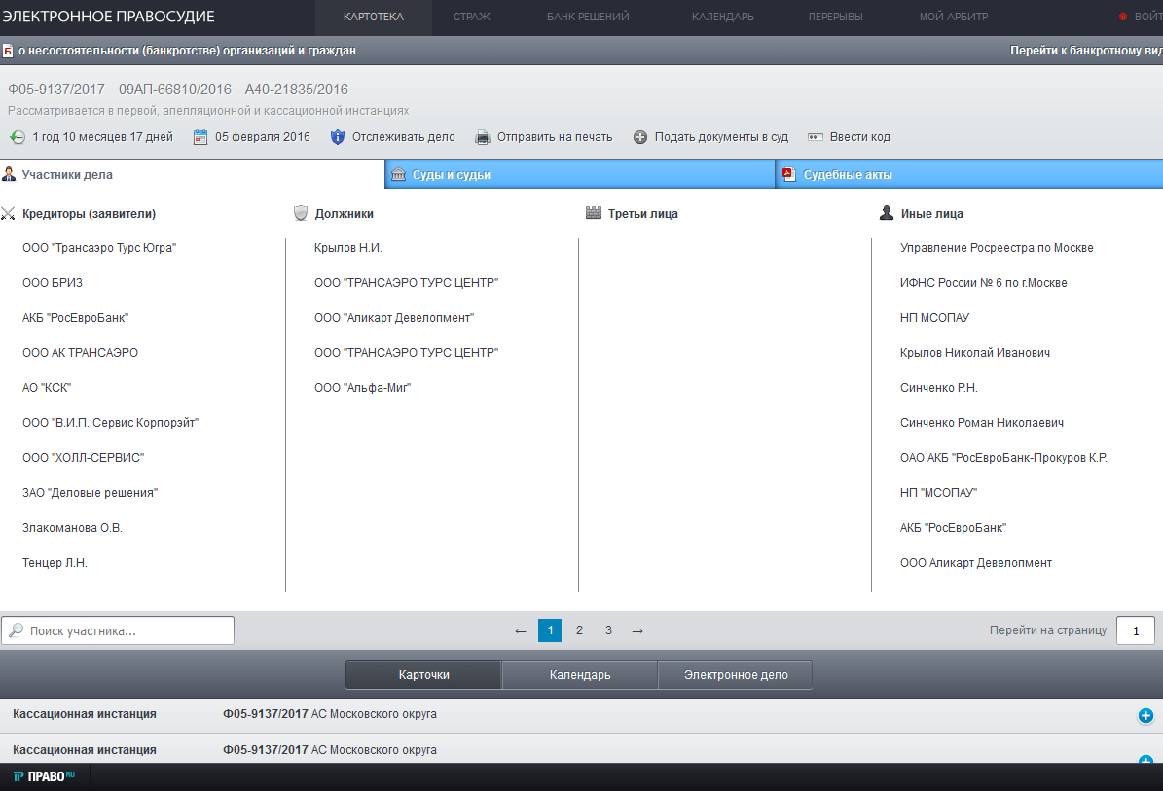Click the crossed swords icon by Кредиторы

point(8,213)
